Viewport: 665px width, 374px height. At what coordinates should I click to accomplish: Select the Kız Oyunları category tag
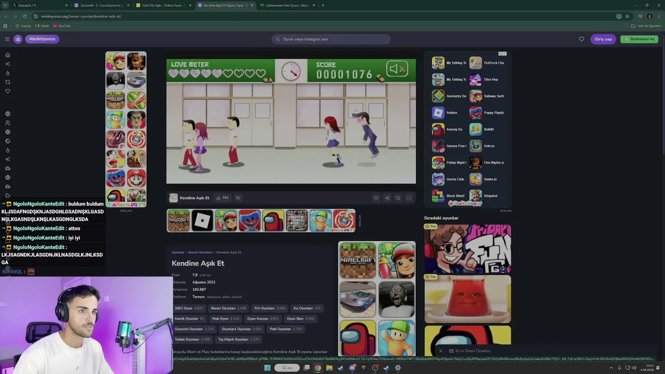coord(307,308)
